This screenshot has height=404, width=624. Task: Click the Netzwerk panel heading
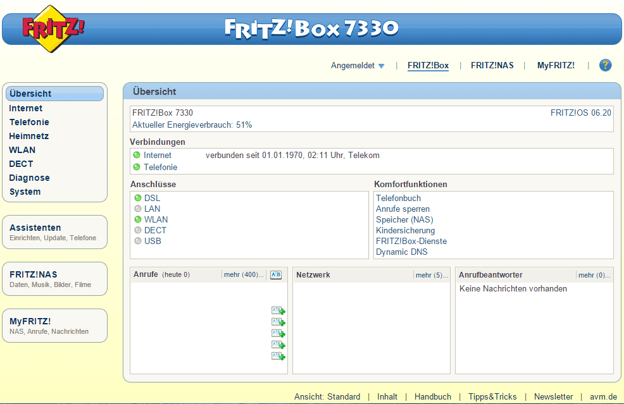313,275
